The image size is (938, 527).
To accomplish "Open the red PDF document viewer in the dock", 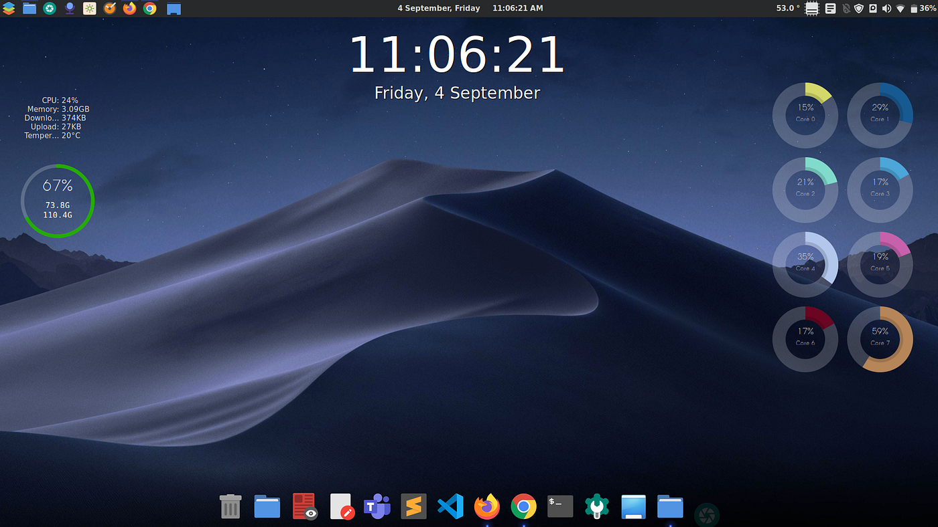I will click(x=304, y=506).
